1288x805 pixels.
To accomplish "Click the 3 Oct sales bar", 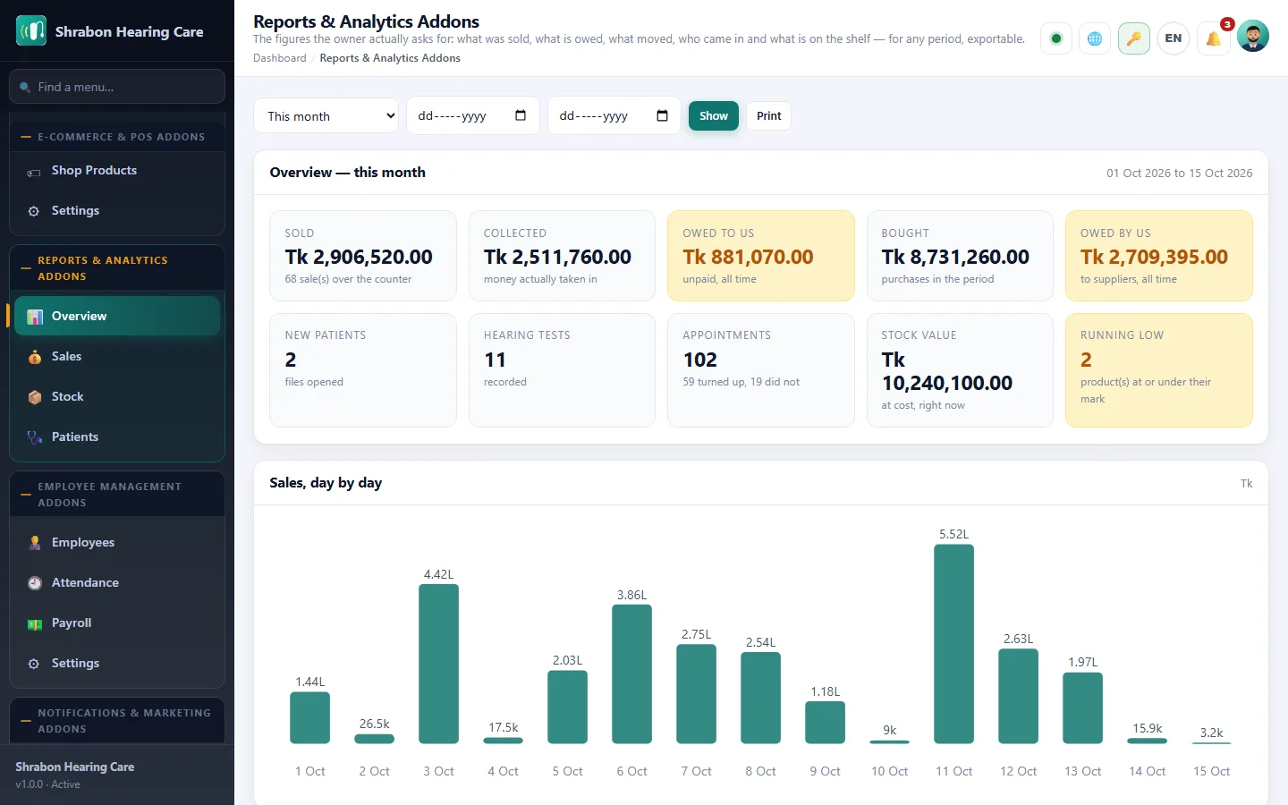I will coord(438,664).
